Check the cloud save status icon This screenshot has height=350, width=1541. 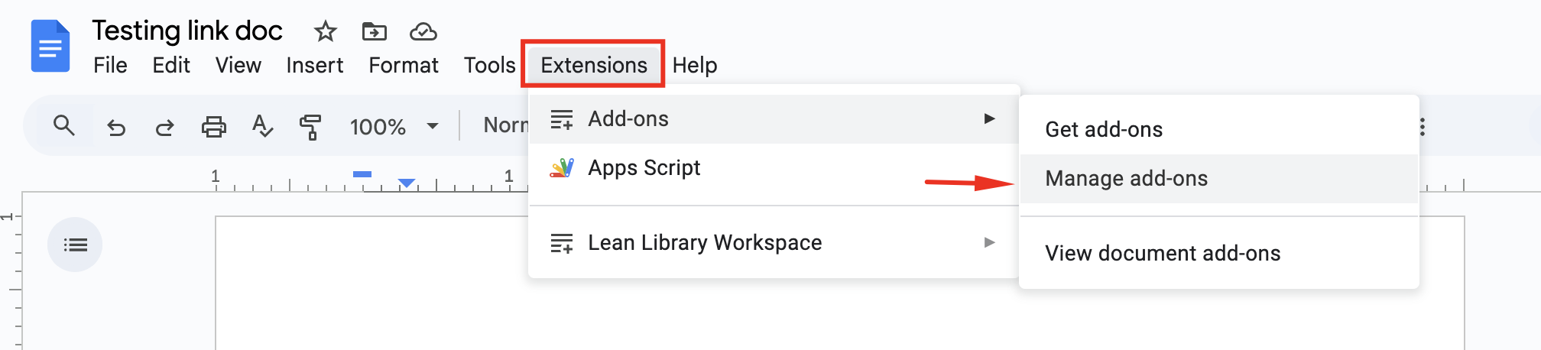(423, 31)
